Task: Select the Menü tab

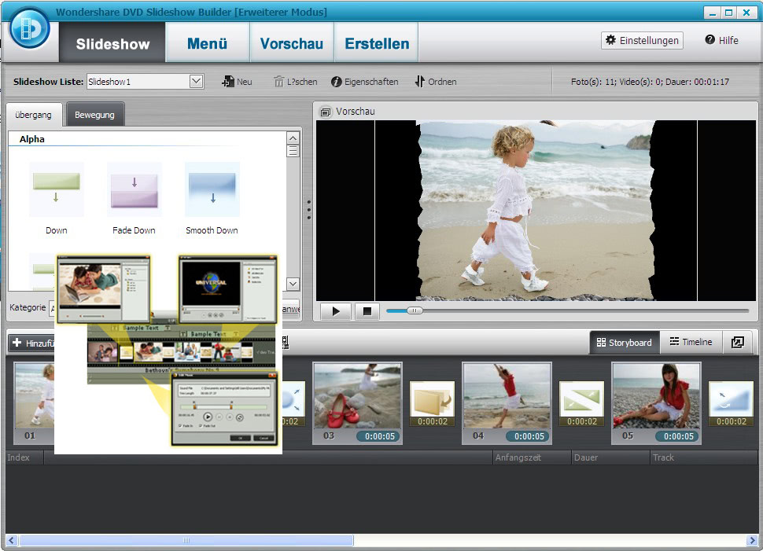Action: click(207, 43)
